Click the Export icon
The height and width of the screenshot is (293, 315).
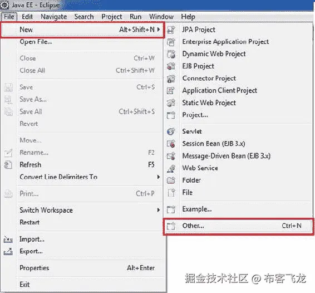pos(8,252)
